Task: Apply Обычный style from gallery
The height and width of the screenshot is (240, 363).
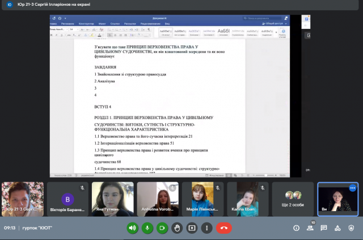Action: [x=166, y=32]
